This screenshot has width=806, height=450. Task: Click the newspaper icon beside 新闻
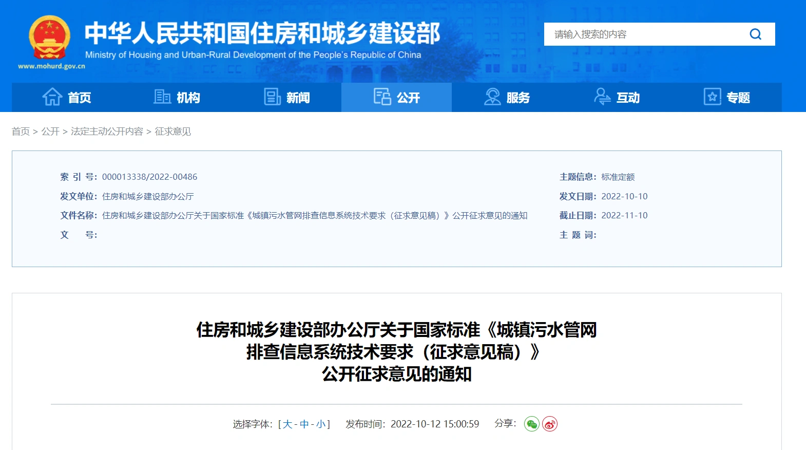point(272,97)
